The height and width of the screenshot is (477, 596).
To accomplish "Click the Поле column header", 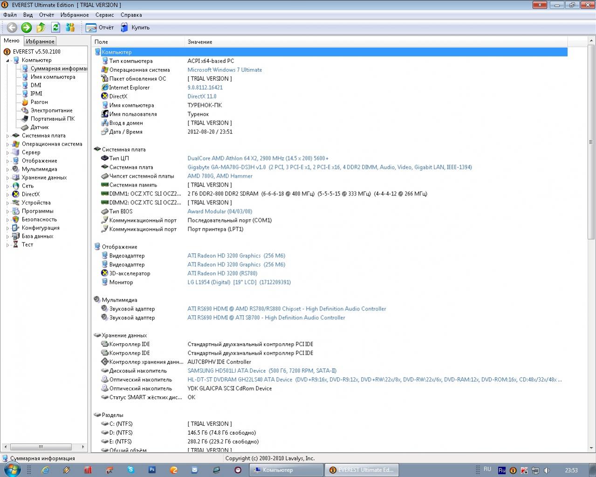I will (138, 42).
